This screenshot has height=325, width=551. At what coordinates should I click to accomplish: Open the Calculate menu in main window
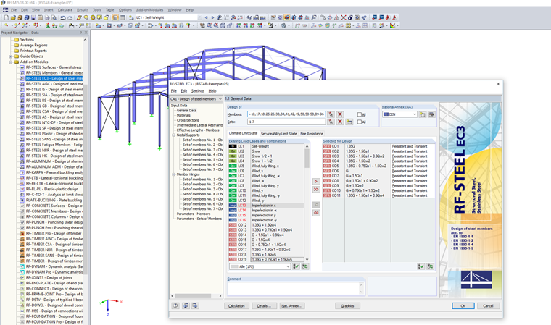pyautogui.click(x=65, y=10)
